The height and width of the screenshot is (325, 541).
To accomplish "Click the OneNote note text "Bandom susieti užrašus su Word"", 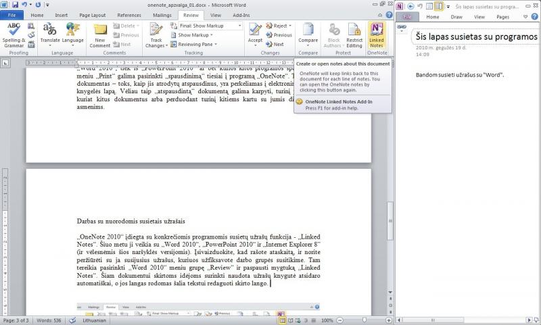I will [x=460, y=75].
